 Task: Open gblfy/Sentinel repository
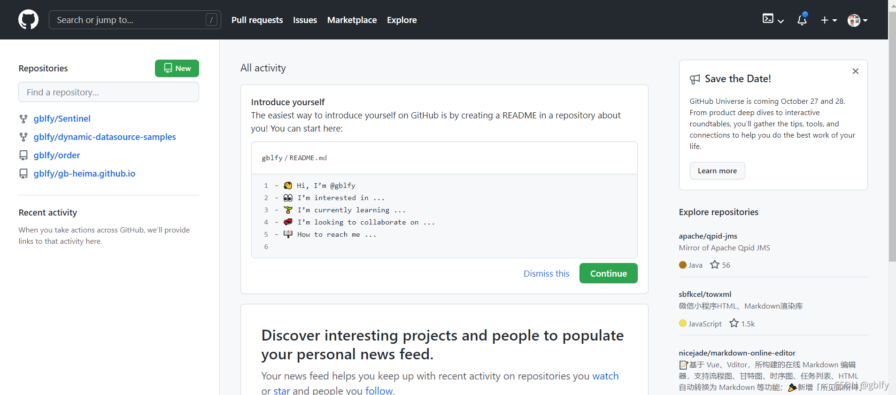pos(62,119)
